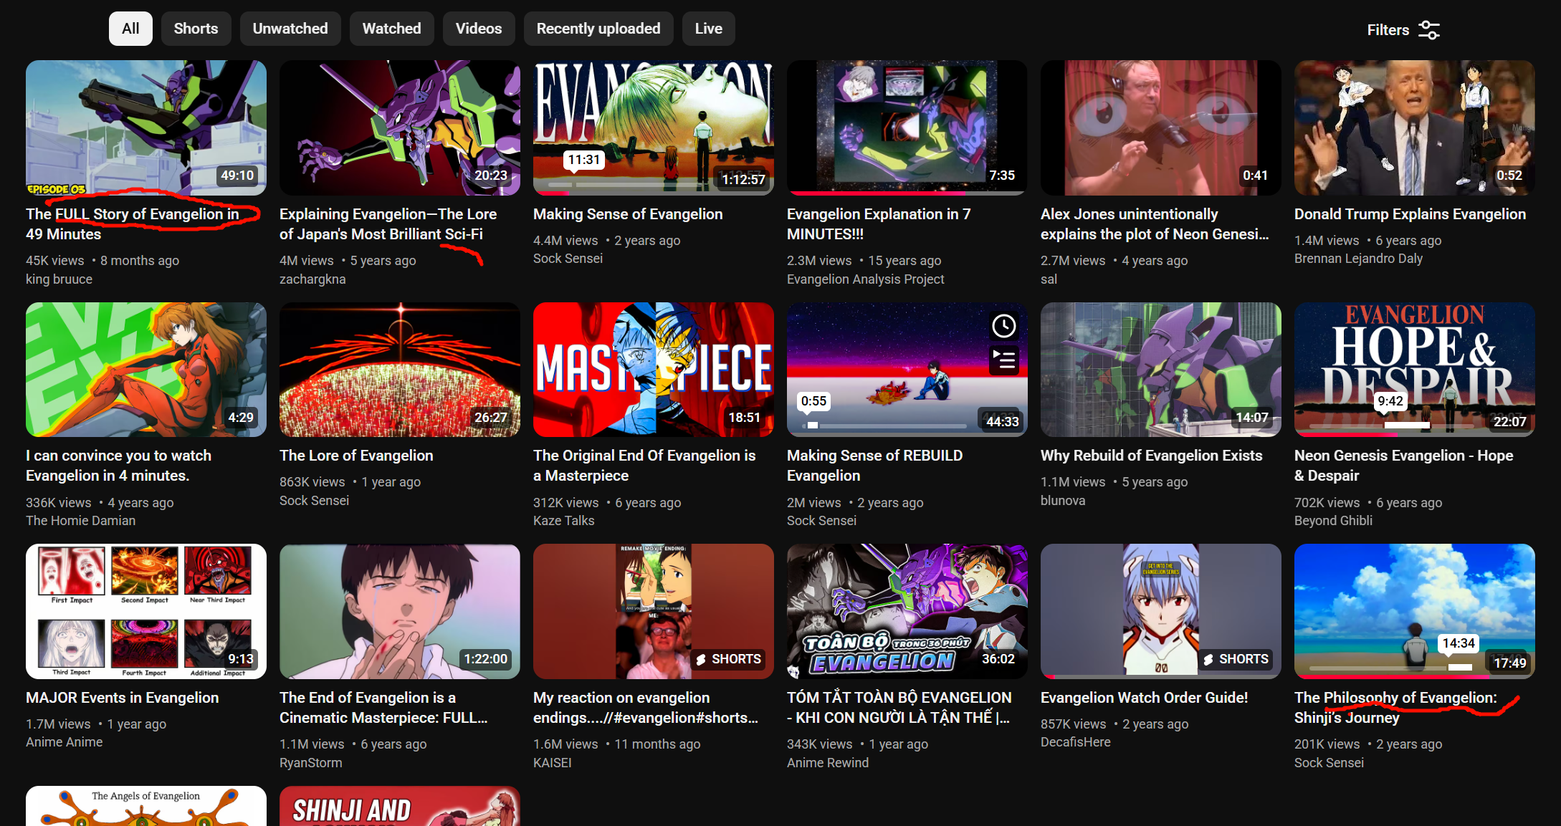
Task: Switch to the Shorts chip
Action: pyautogui.click(x=196, y=29)
